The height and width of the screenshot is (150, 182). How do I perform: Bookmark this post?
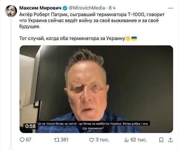point(161,140)
